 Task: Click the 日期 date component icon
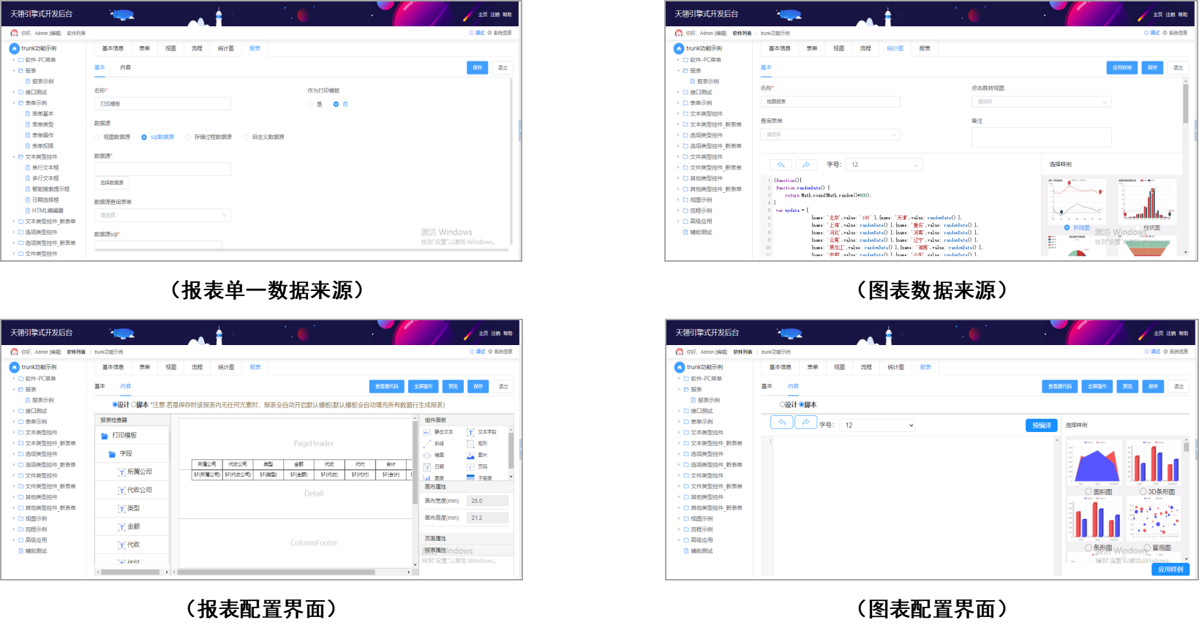(427, 466)
